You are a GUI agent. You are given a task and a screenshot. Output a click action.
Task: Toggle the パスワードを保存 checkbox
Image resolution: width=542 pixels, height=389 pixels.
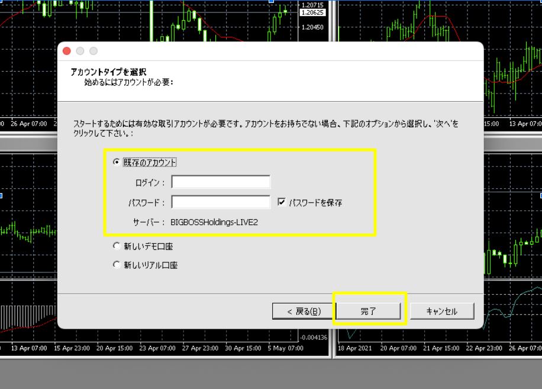[x=282, y=202]
